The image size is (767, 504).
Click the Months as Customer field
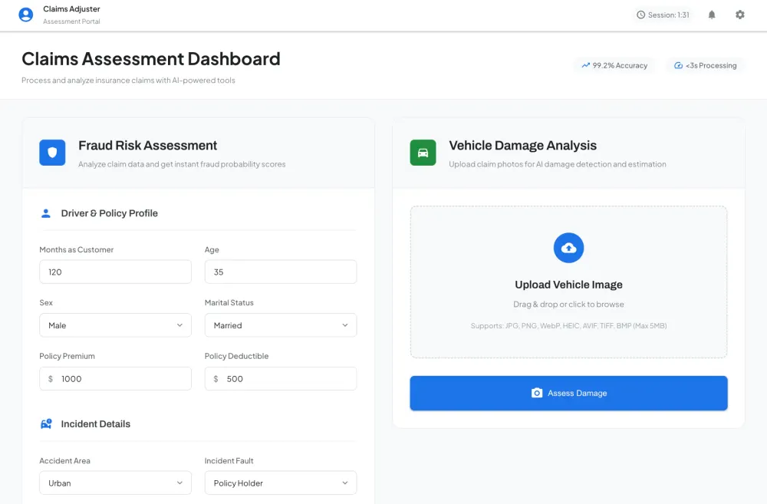coord(116,272)
